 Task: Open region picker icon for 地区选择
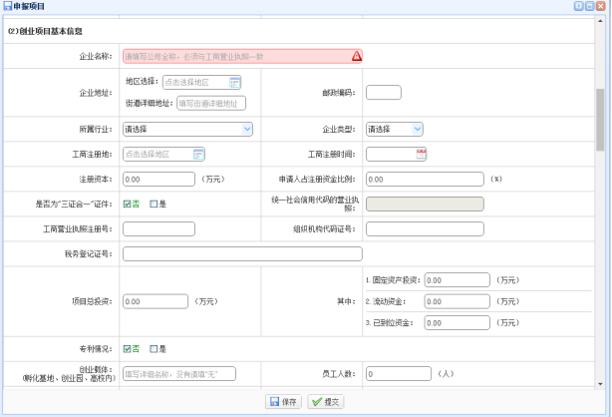(235, 82)
